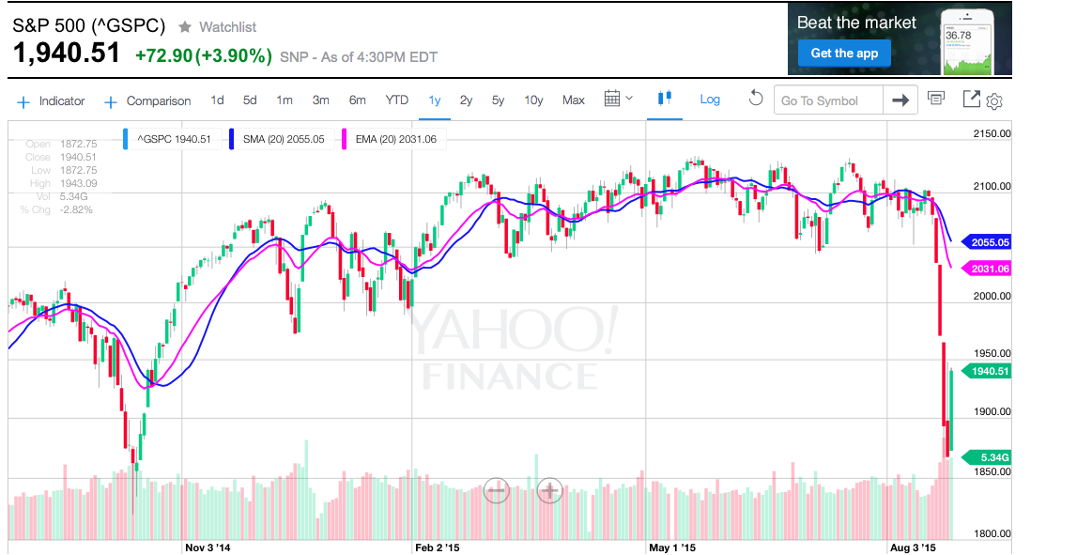Click the magenta EMA (20) color swatch
Image resolution: width=1077 pixels, height=555 pixels.
point(346,139)
